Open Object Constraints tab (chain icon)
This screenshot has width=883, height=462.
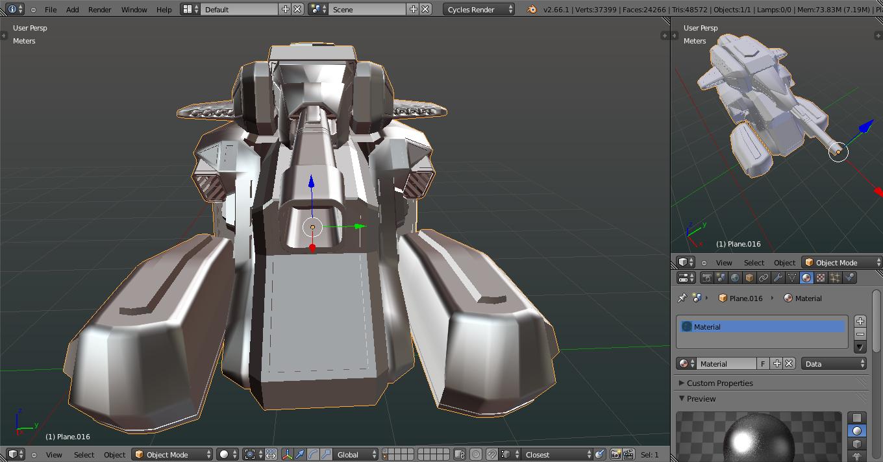point(764,278)
